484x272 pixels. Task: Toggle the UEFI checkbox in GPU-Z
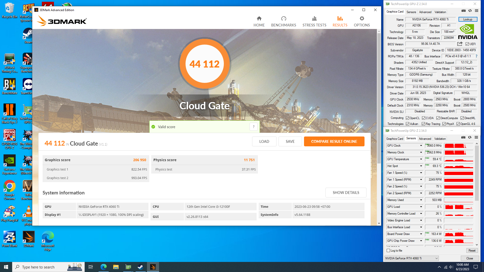click(x=467, y=44)
